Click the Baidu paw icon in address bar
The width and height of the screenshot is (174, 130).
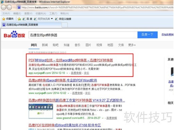click(x=19, y=7)
